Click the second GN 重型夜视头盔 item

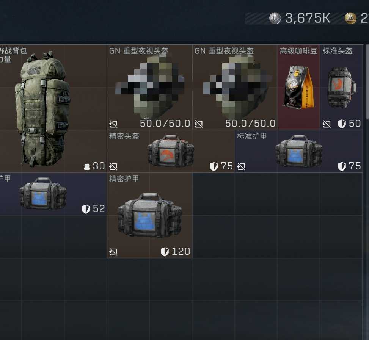(235, 87)
